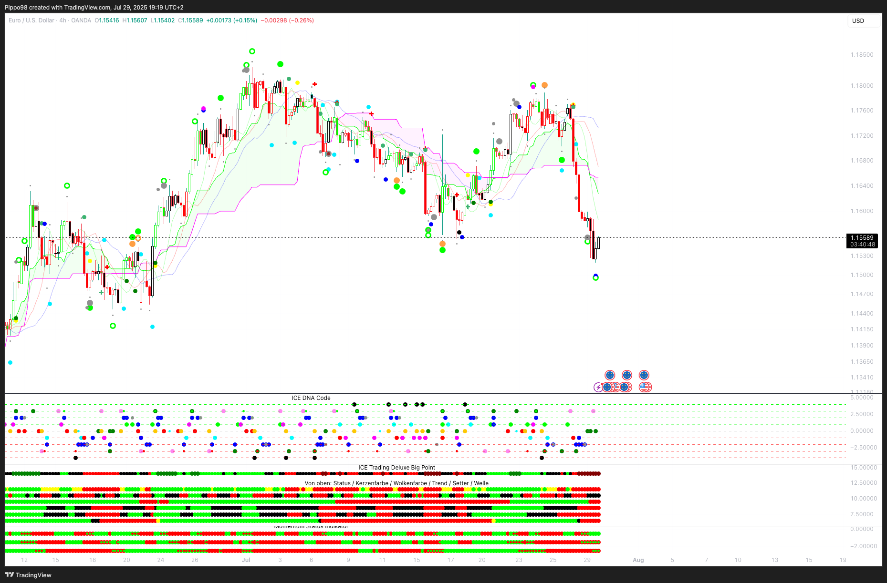Image resolution: width=887 pixels, height=583 pixels.
Task: Click the 4h timeframe text in chart legend
Action: pyautogui.click(x=63, y=20)
